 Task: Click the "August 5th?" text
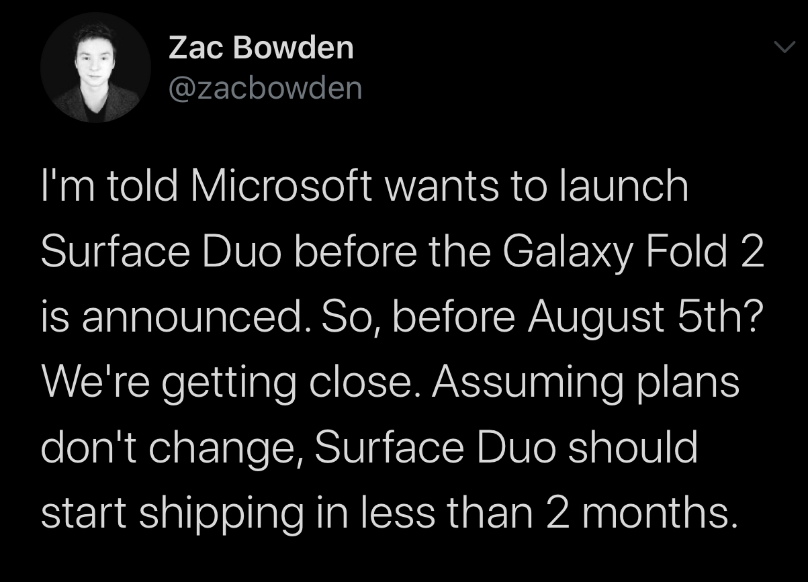pos(645,316)
